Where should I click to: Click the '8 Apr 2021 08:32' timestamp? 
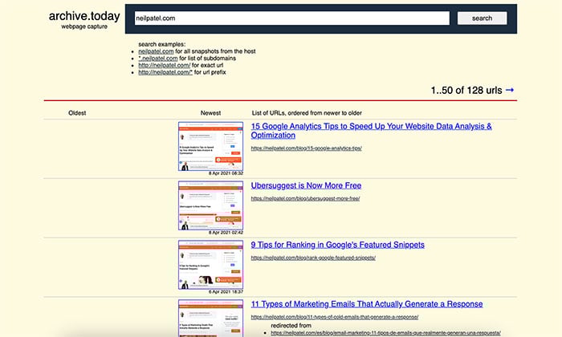(x=226, y=173)
